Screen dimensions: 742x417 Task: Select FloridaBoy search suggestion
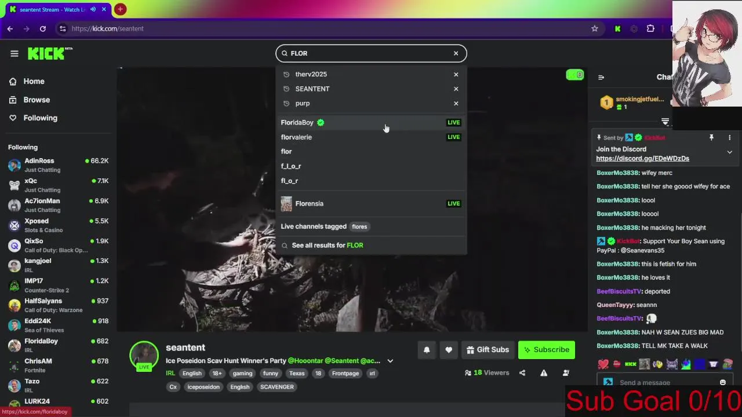pyautogui.click(x=371, y=122)
